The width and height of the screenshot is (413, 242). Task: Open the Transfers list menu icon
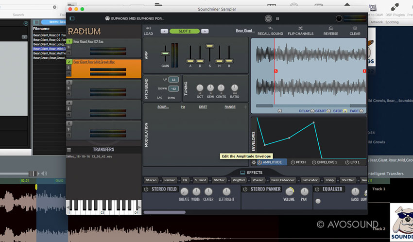[x=69, y=150]
